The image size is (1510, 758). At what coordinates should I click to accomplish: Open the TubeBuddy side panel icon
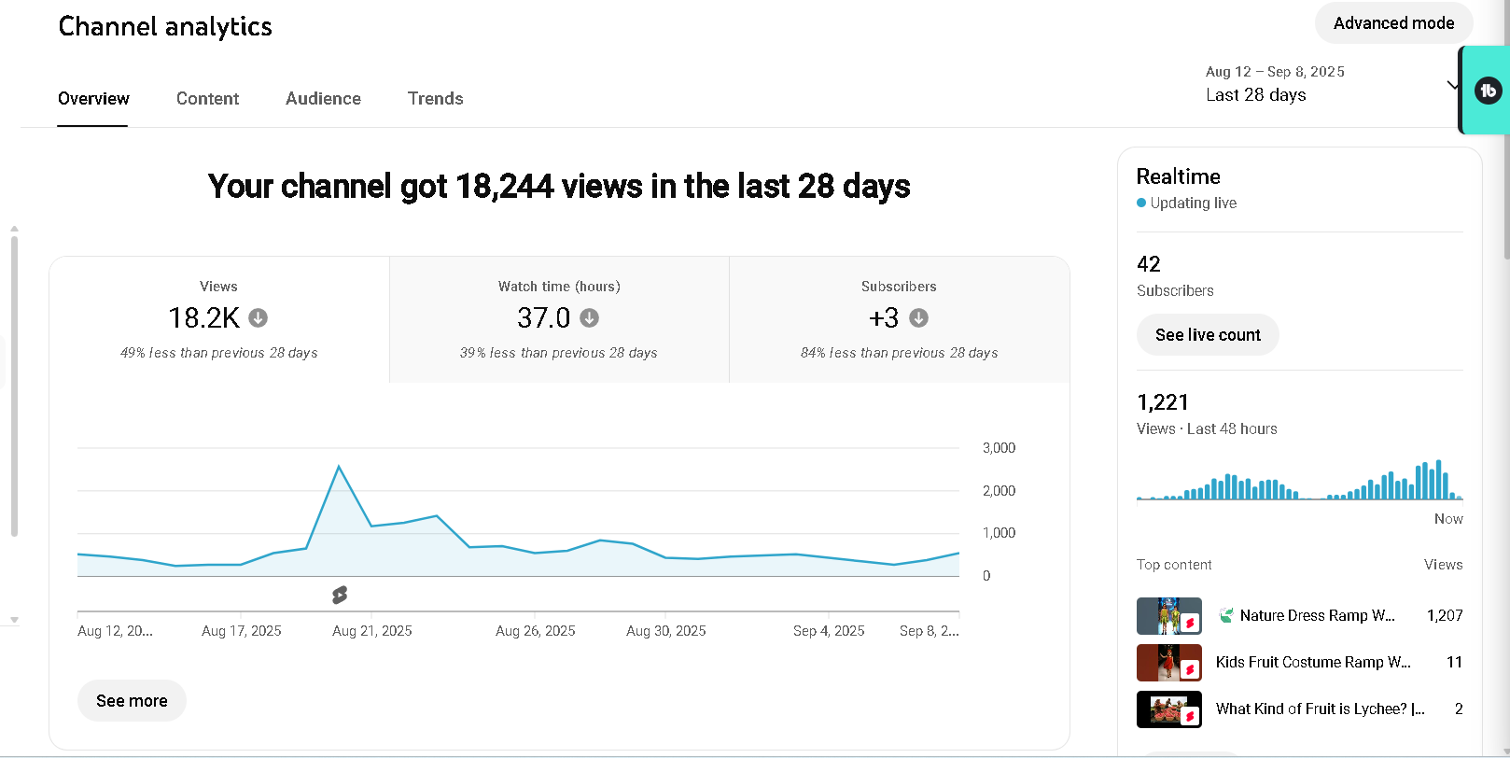[x=1488, y=91]
